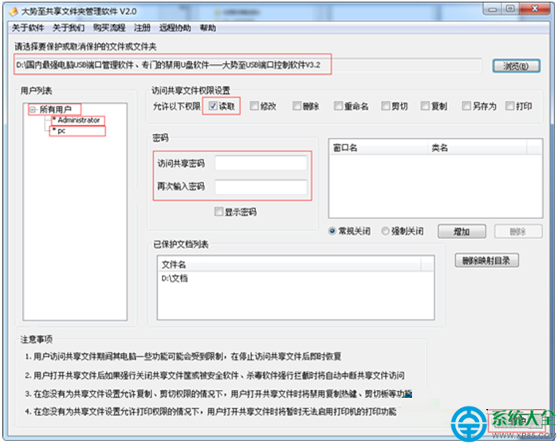Check the 显示密码 checkbox

(218, 212)
